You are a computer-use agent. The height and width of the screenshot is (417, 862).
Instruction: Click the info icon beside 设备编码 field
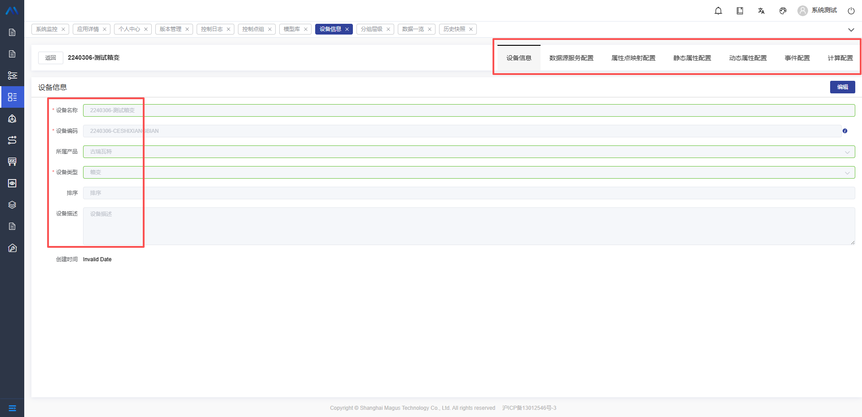[x=845, y=131]
